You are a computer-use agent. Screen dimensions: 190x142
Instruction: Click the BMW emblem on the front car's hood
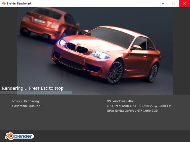point(79,44)
